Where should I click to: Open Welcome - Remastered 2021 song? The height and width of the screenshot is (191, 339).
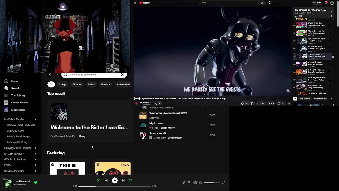(x=168, y=113)
